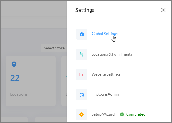Select Website Settings menu entry

(106, 74)
